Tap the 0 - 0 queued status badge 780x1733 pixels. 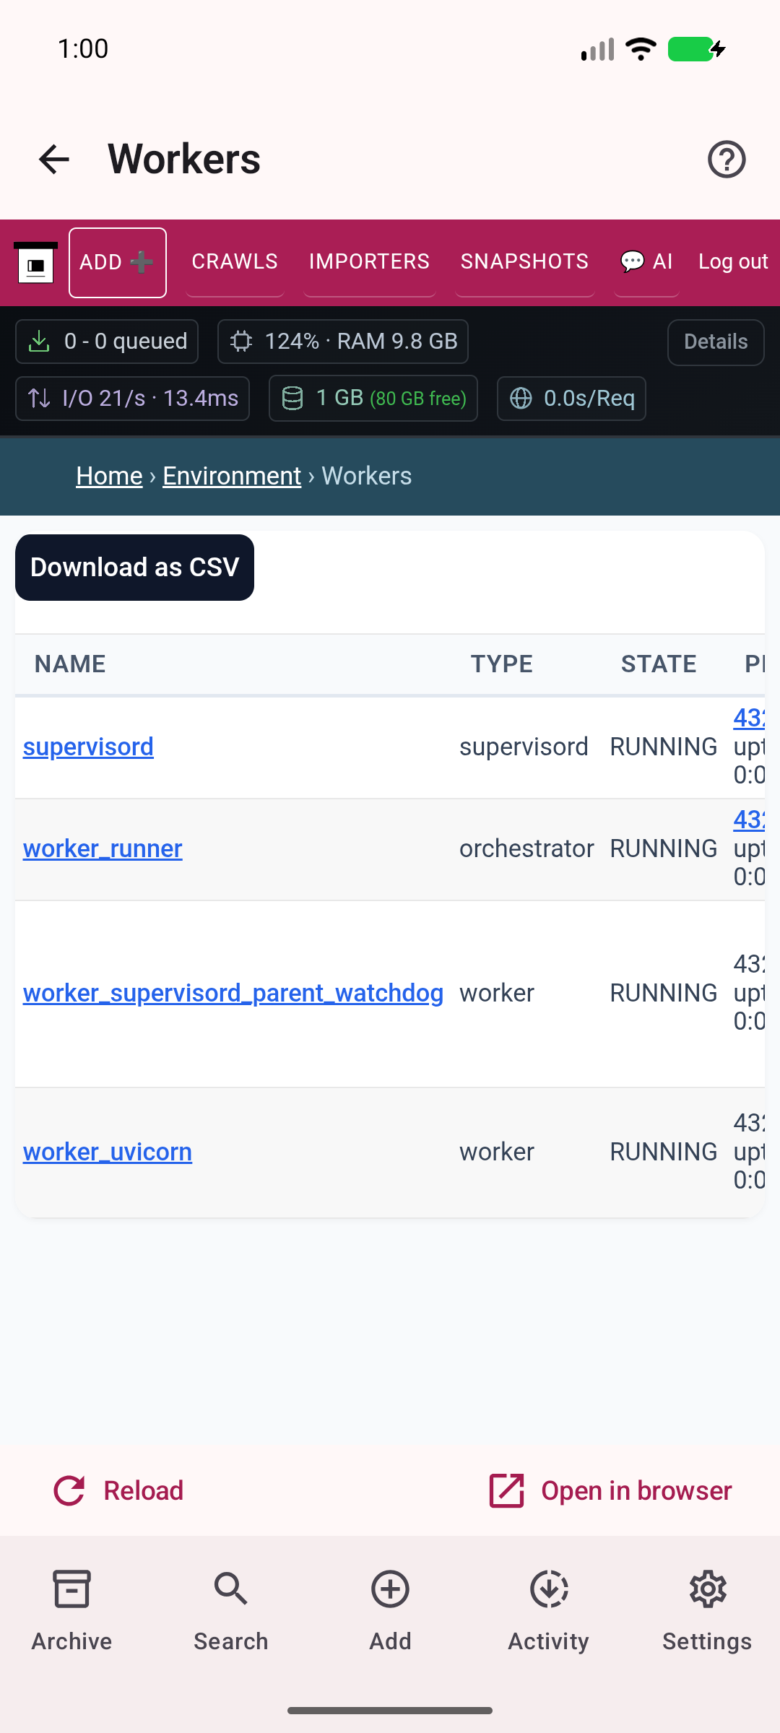107,342
